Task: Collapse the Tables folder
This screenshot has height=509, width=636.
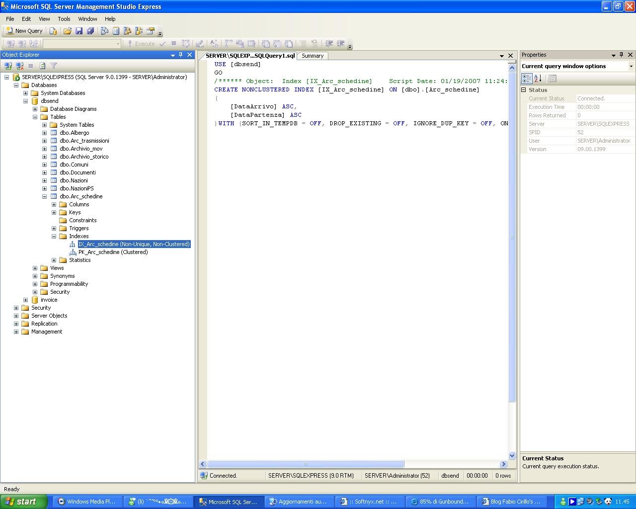Action: click(x=35, y=117)
